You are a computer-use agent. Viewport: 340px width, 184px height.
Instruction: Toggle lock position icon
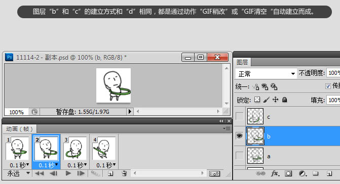[x=275, y=100]
